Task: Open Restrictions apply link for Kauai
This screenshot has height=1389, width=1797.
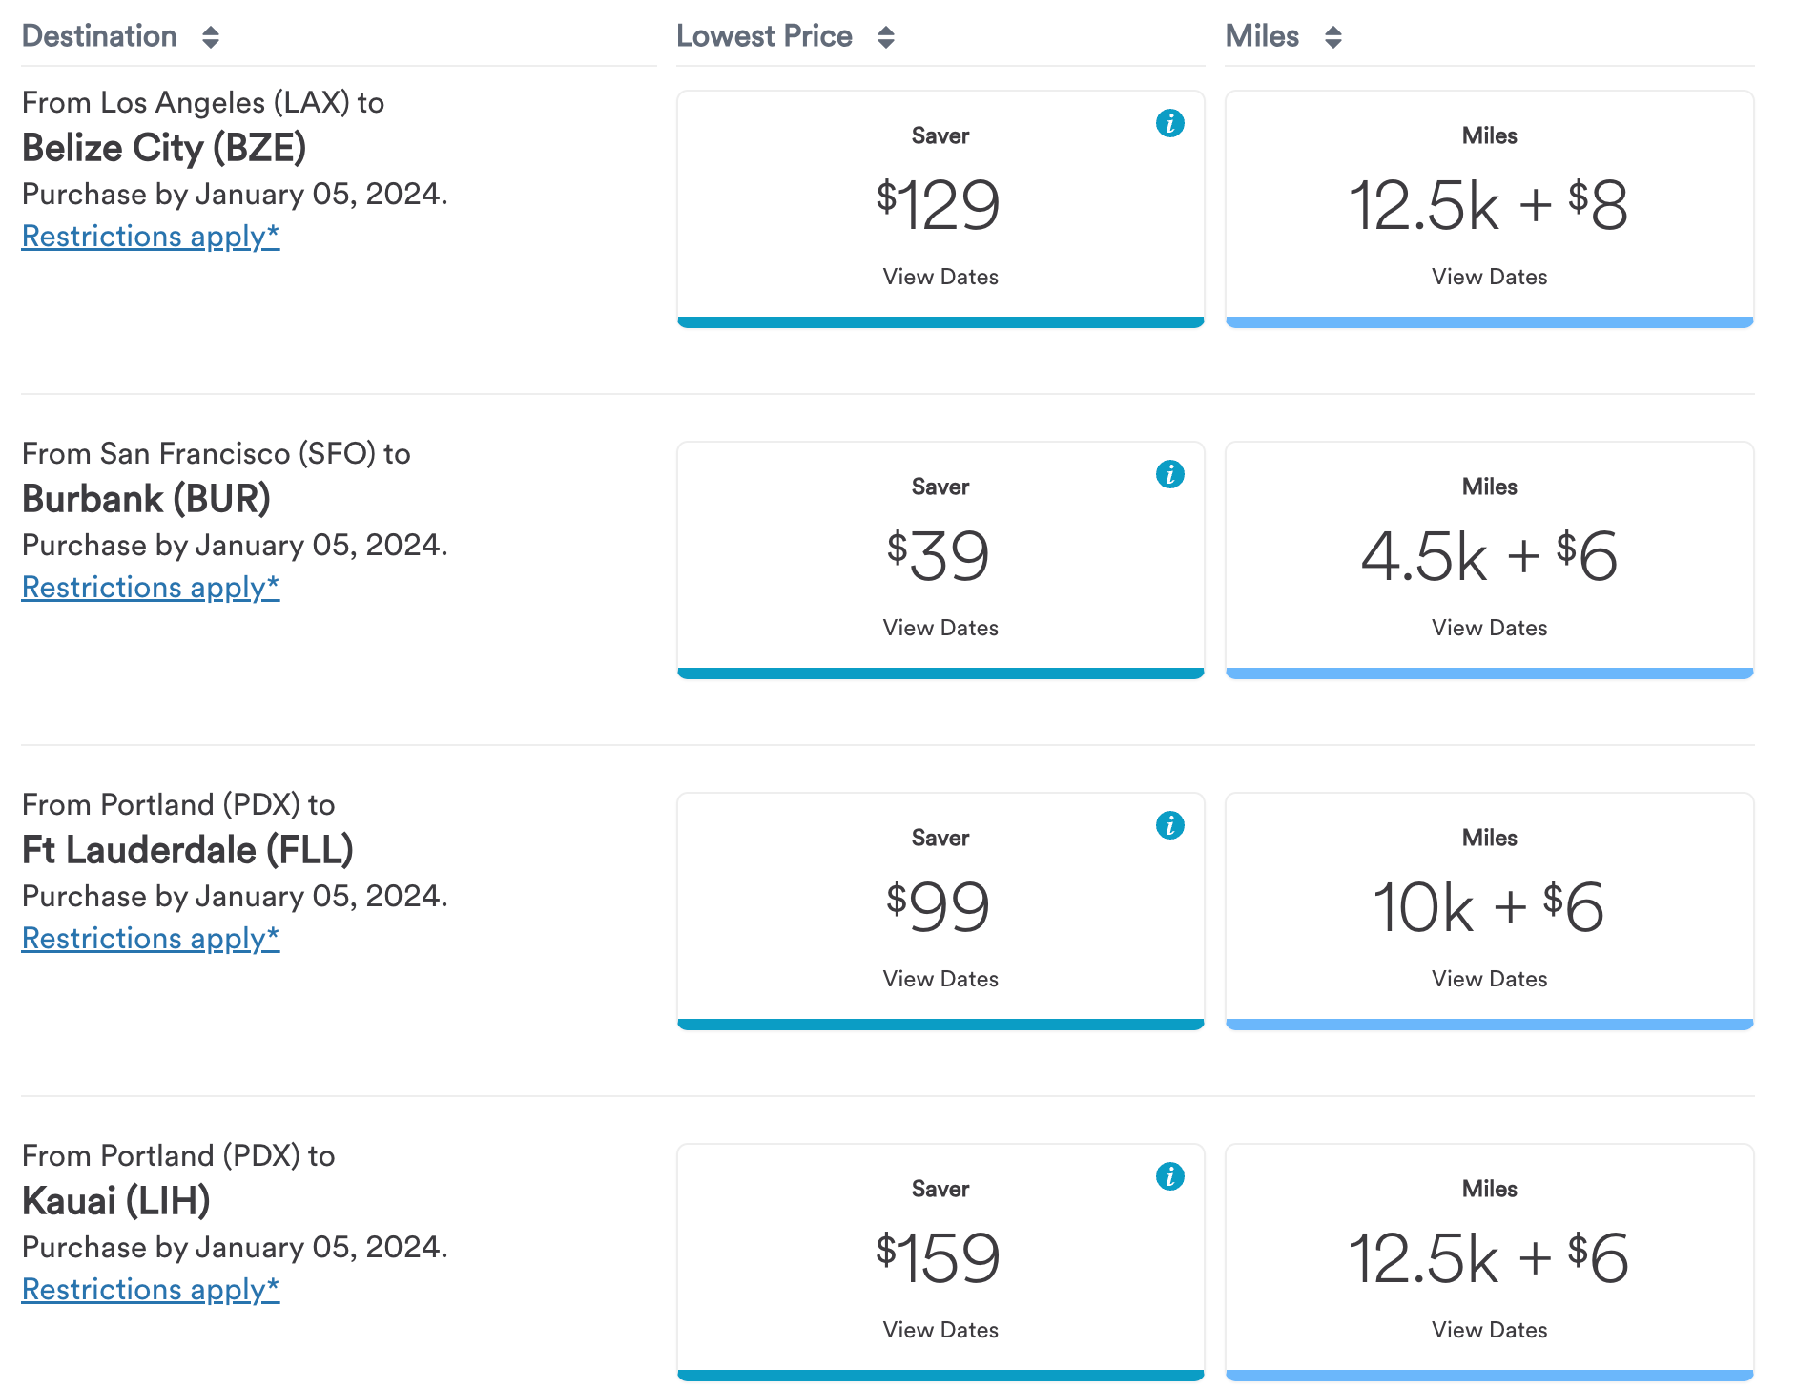Action: click(151, 1290)
